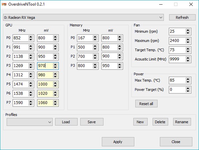The height and width of the screenshot is (150, 199).
Task: Save the current profile
Action: point(92,122)
